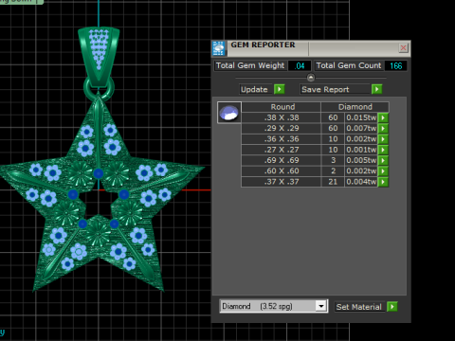The image size is (455, 341).
Task: Open the Diamond (3.52 spg) material dropdown
Action: coord(321,306)
